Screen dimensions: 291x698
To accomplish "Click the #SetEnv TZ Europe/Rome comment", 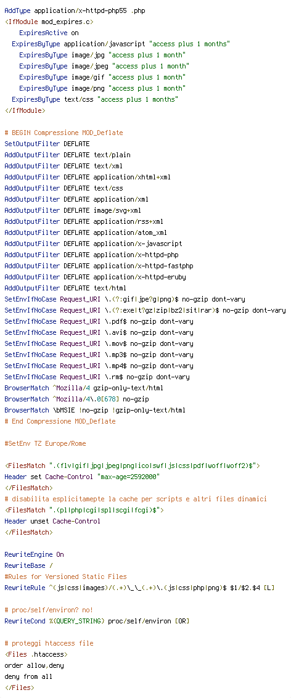I will (46, 443).
